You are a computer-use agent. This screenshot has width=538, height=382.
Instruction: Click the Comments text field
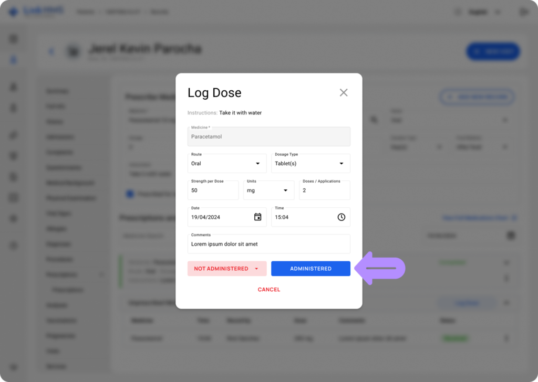268,244
